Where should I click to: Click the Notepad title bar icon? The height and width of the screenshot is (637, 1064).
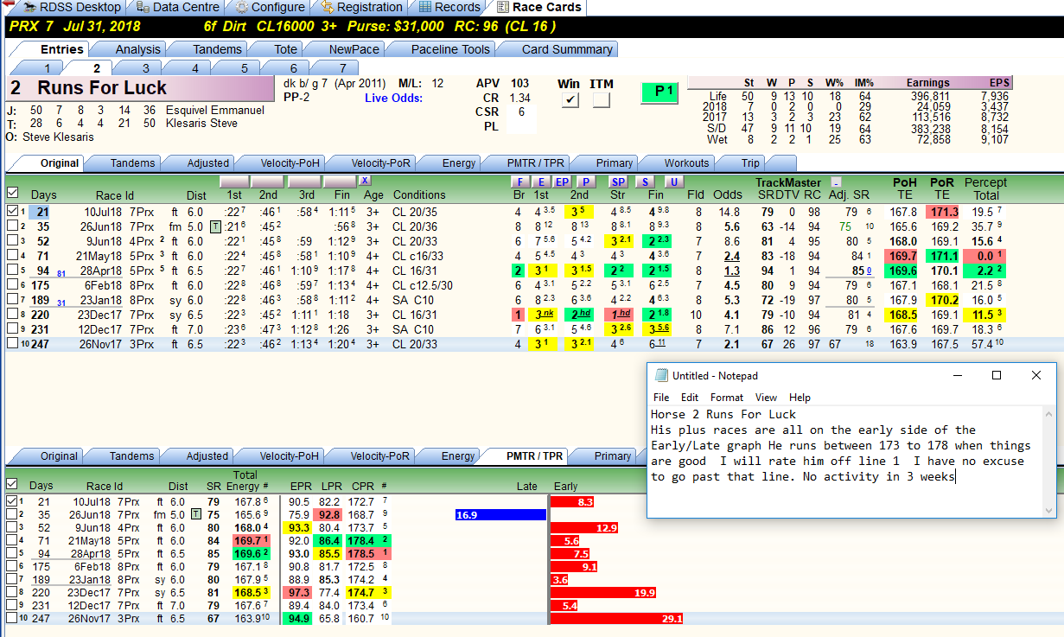coord(661,376)
